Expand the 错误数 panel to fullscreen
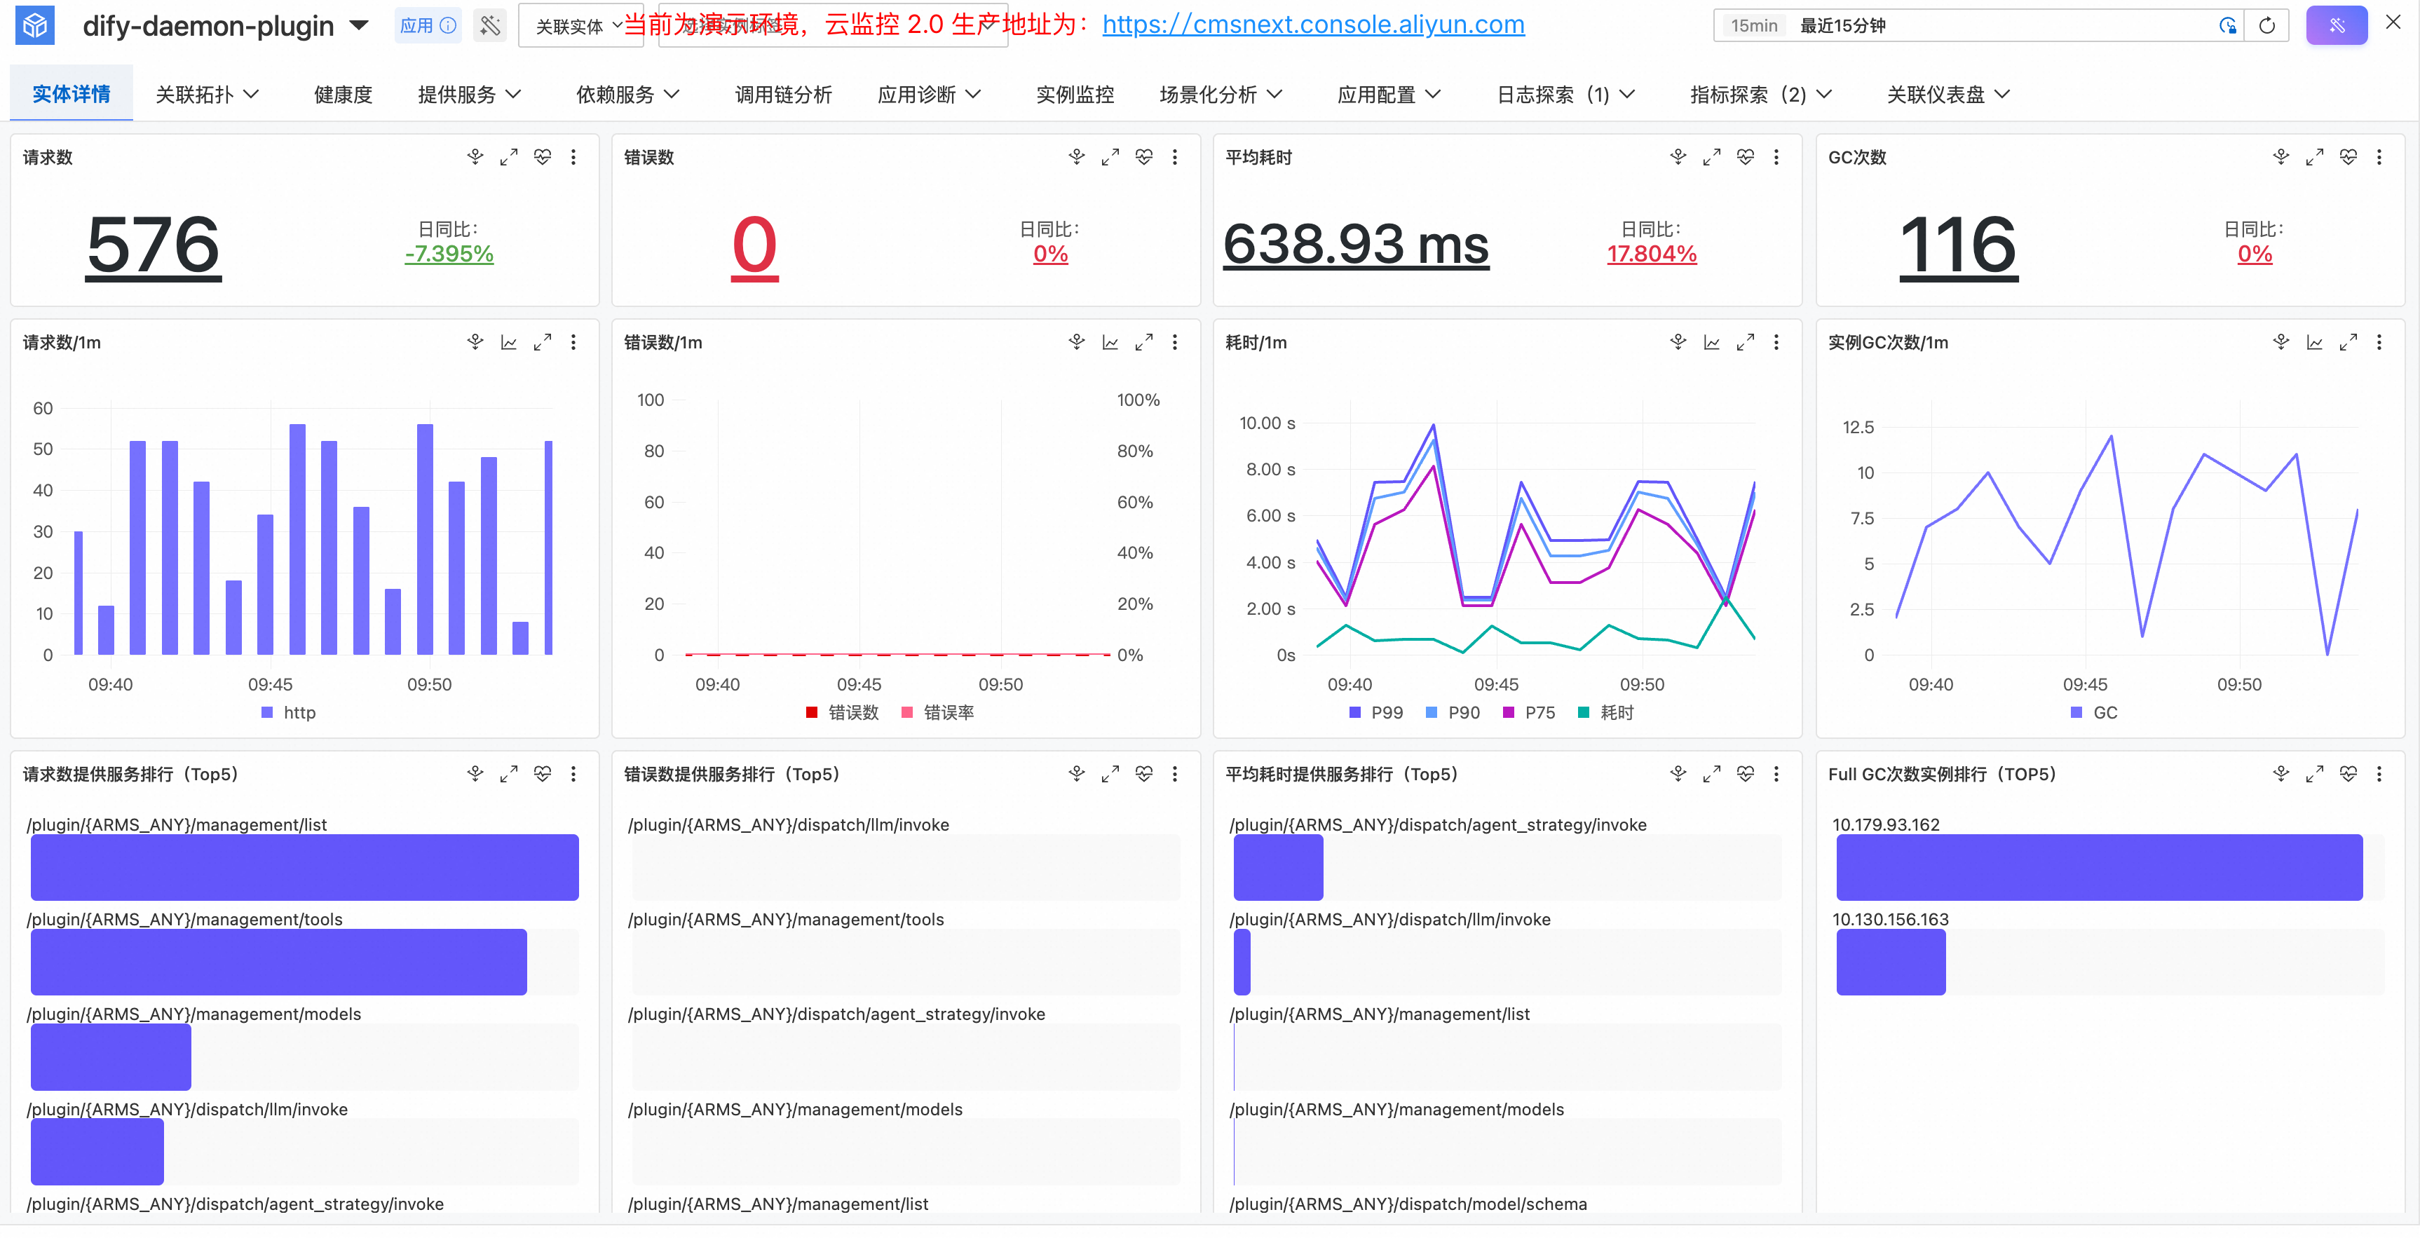2420x1238 pixels. tap(1110, 157)
